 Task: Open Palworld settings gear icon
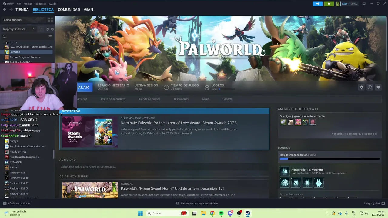(x=361, y=87)
